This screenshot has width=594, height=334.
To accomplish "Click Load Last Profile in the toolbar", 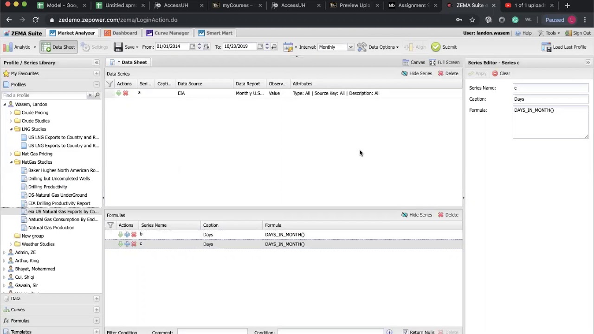I will (564, 47).
